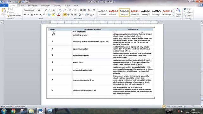The height and width of the screenshot is (114, 203).
Task: Click the Paste icon
Action: click(3, 10)
